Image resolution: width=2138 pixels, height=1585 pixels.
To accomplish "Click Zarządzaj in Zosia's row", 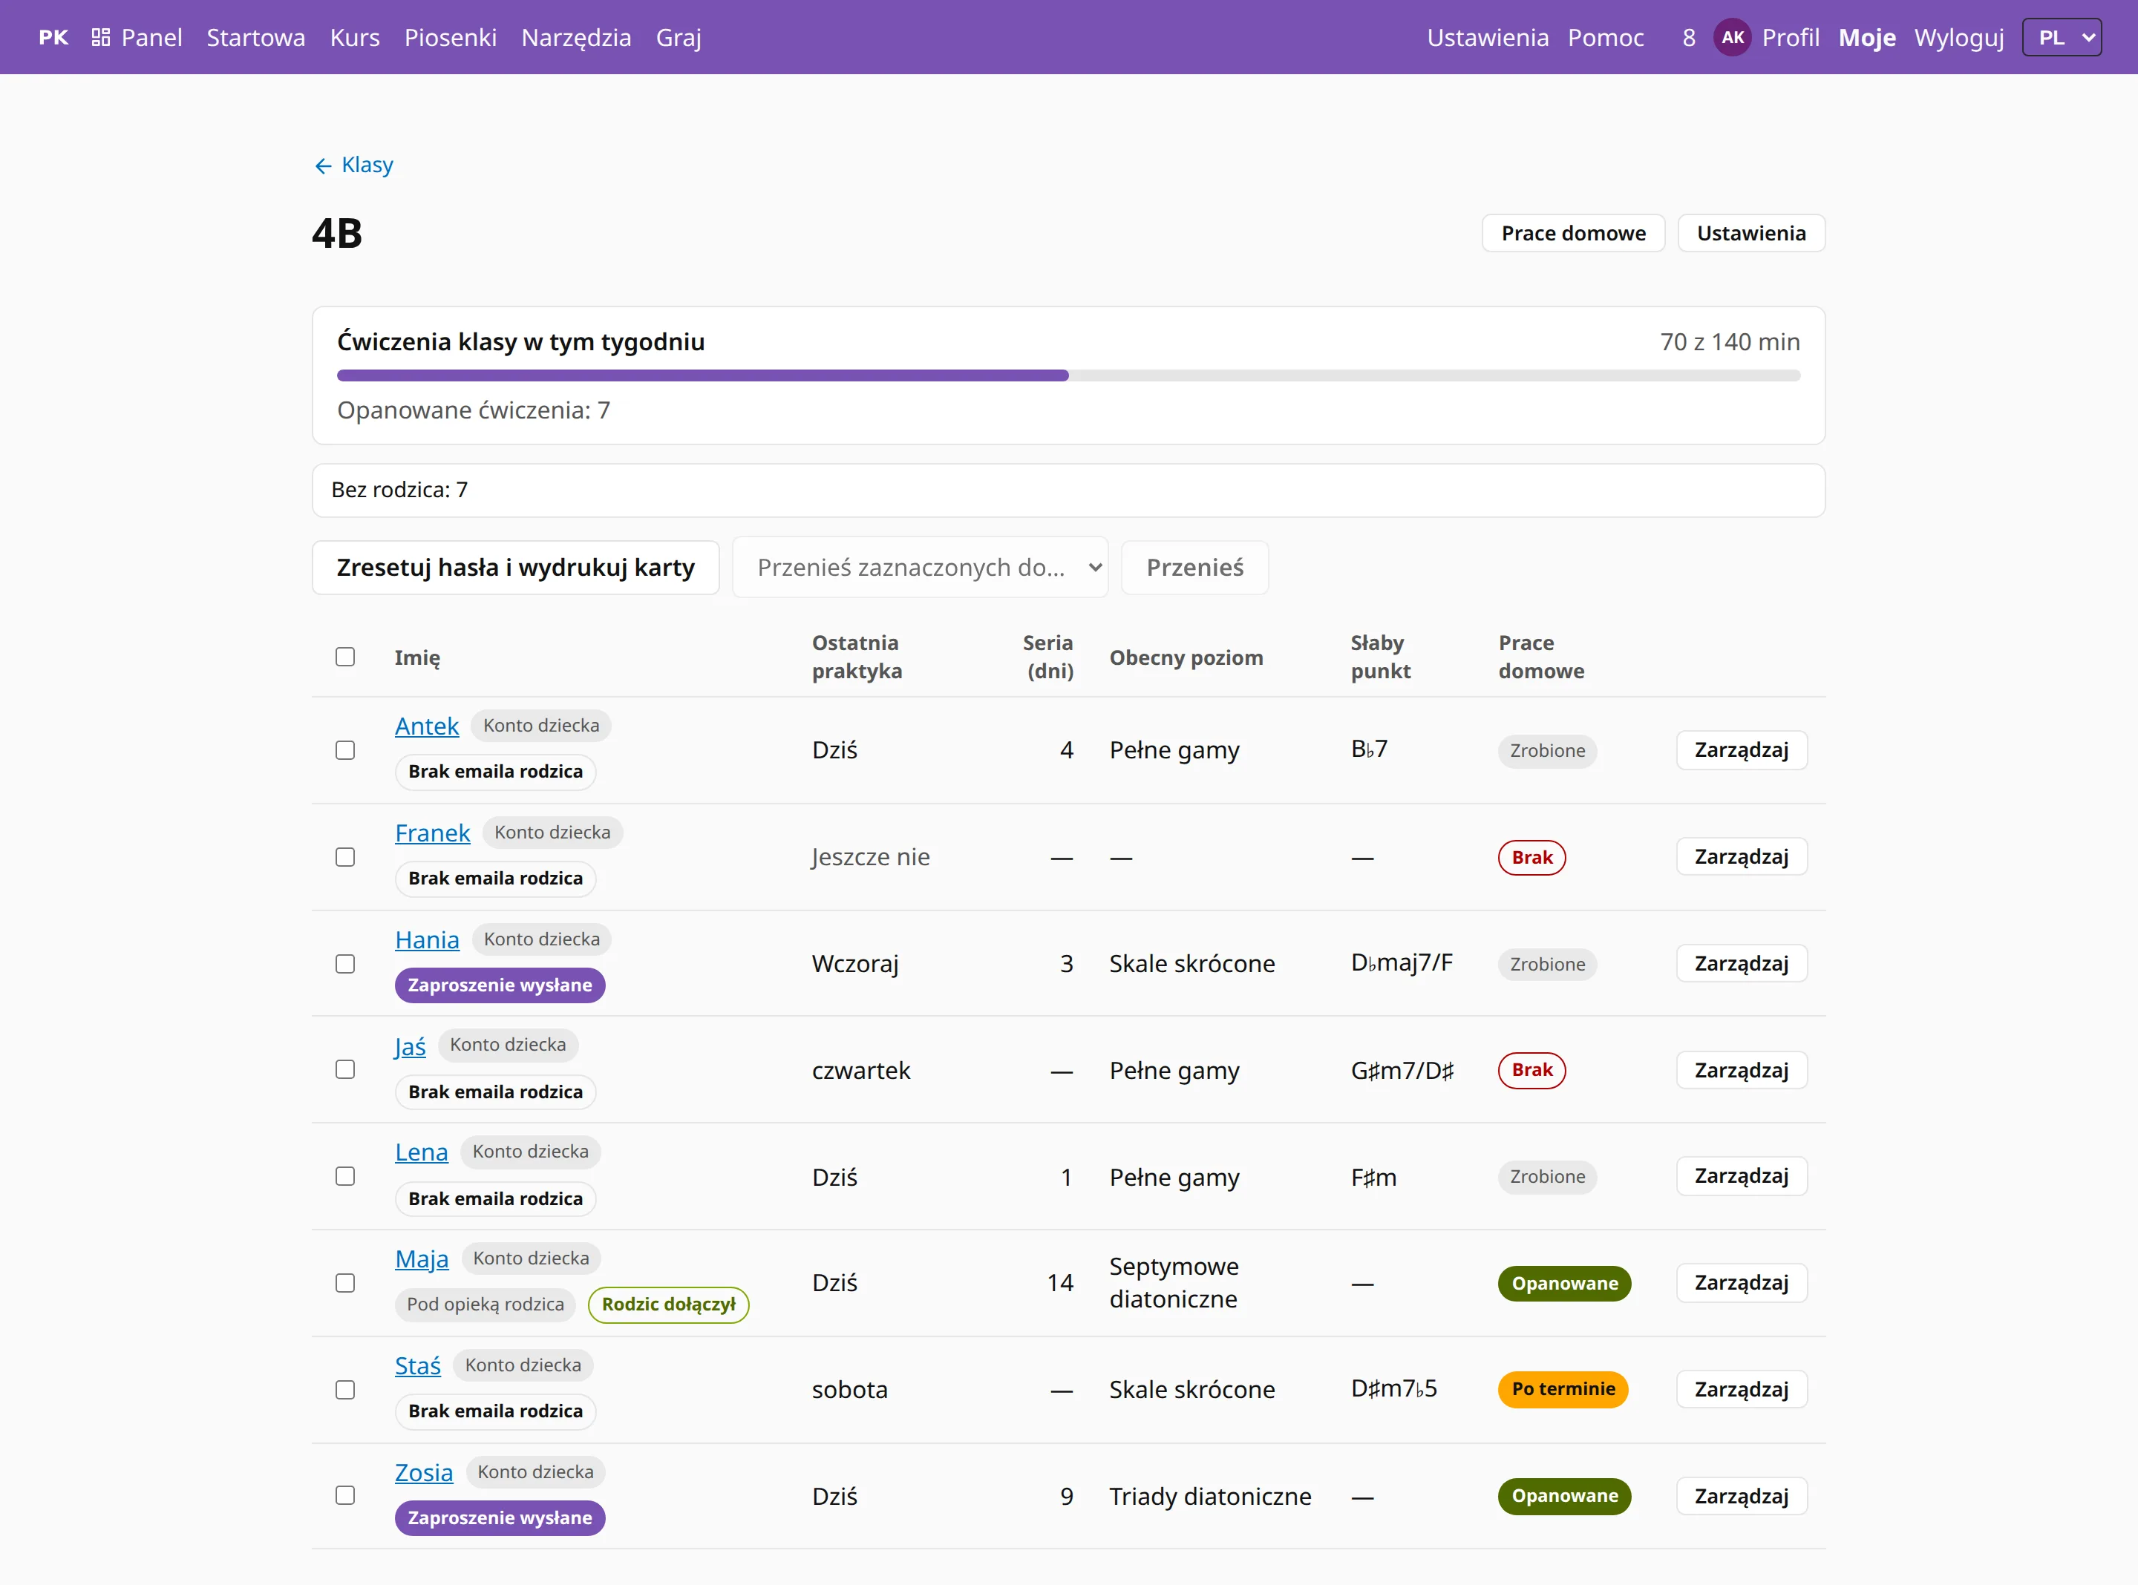I will coord(1741,1496).
